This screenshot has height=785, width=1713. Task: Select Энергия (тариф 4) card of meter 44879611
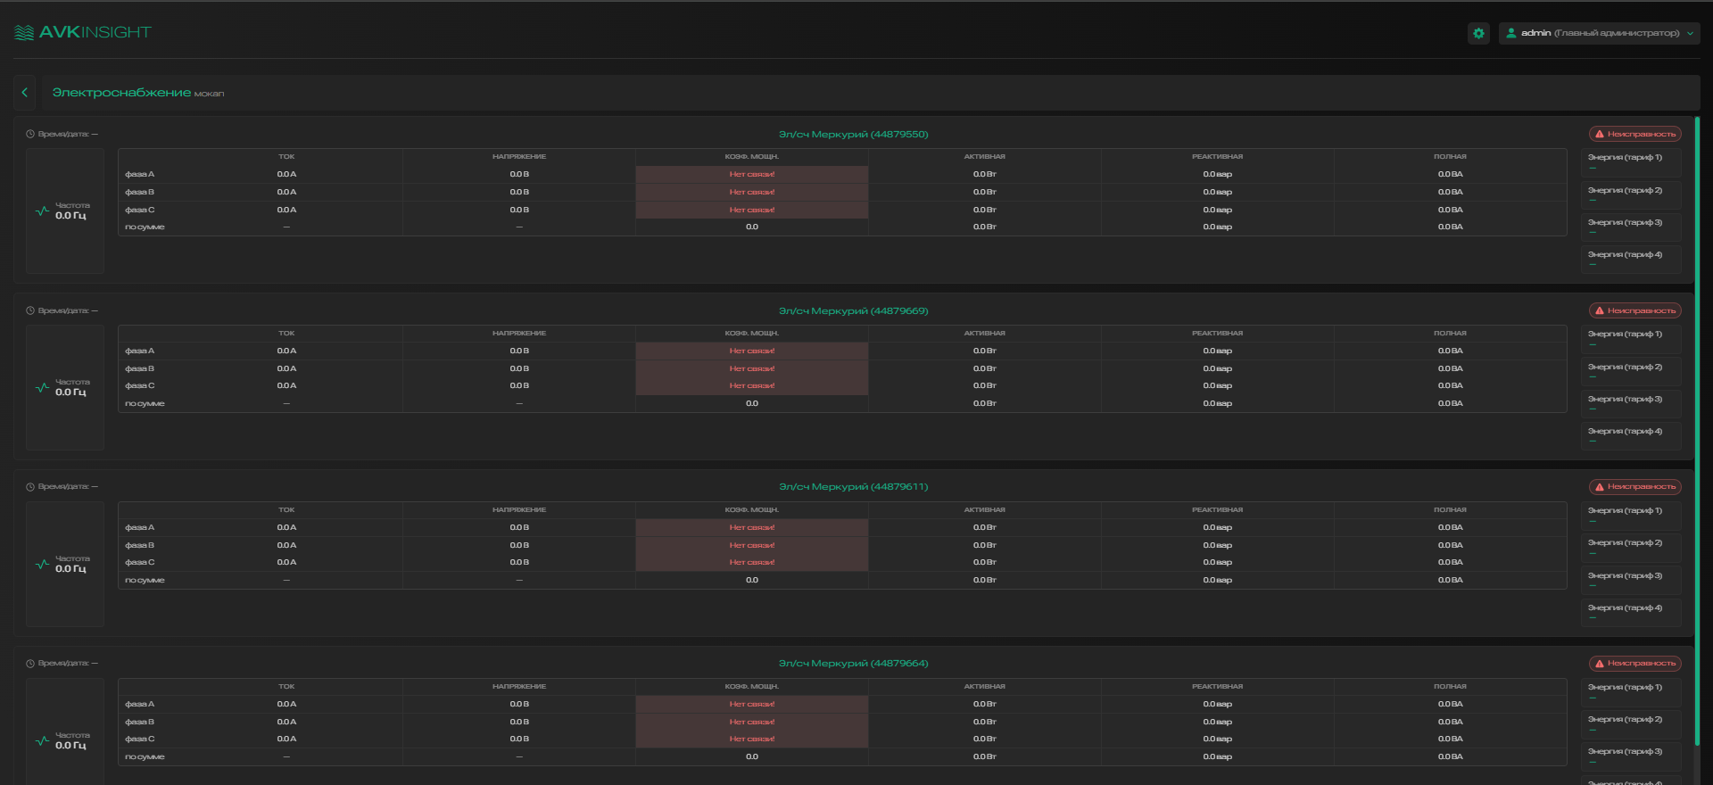(1631, 612)
